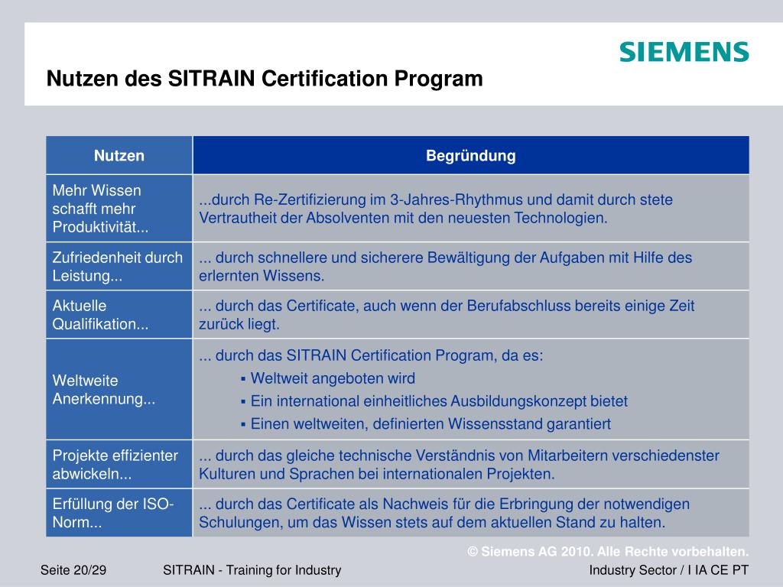The image size is (783, 587).
Task: Click the 'Zufriedenheit durch Leistung...' row label
Action: (x=116, y=266)
